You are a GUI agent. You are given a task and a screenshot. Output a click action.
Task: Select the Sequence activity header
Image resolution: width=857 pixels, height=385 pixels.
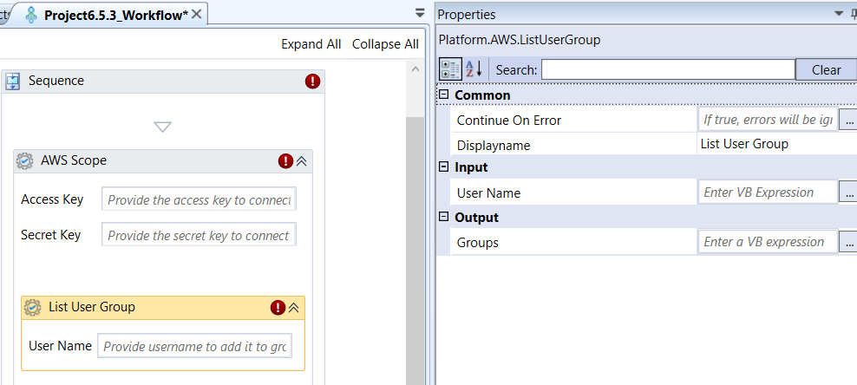(163, 82)
